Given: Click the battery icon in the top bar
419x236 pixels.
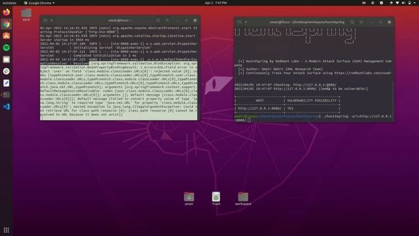Looking at the screenshot, I should coord(409,3).
